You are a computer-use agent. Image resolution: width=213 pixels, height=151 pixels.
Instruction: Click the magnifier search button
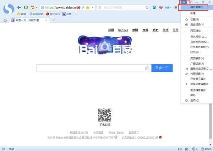(147, 7)
